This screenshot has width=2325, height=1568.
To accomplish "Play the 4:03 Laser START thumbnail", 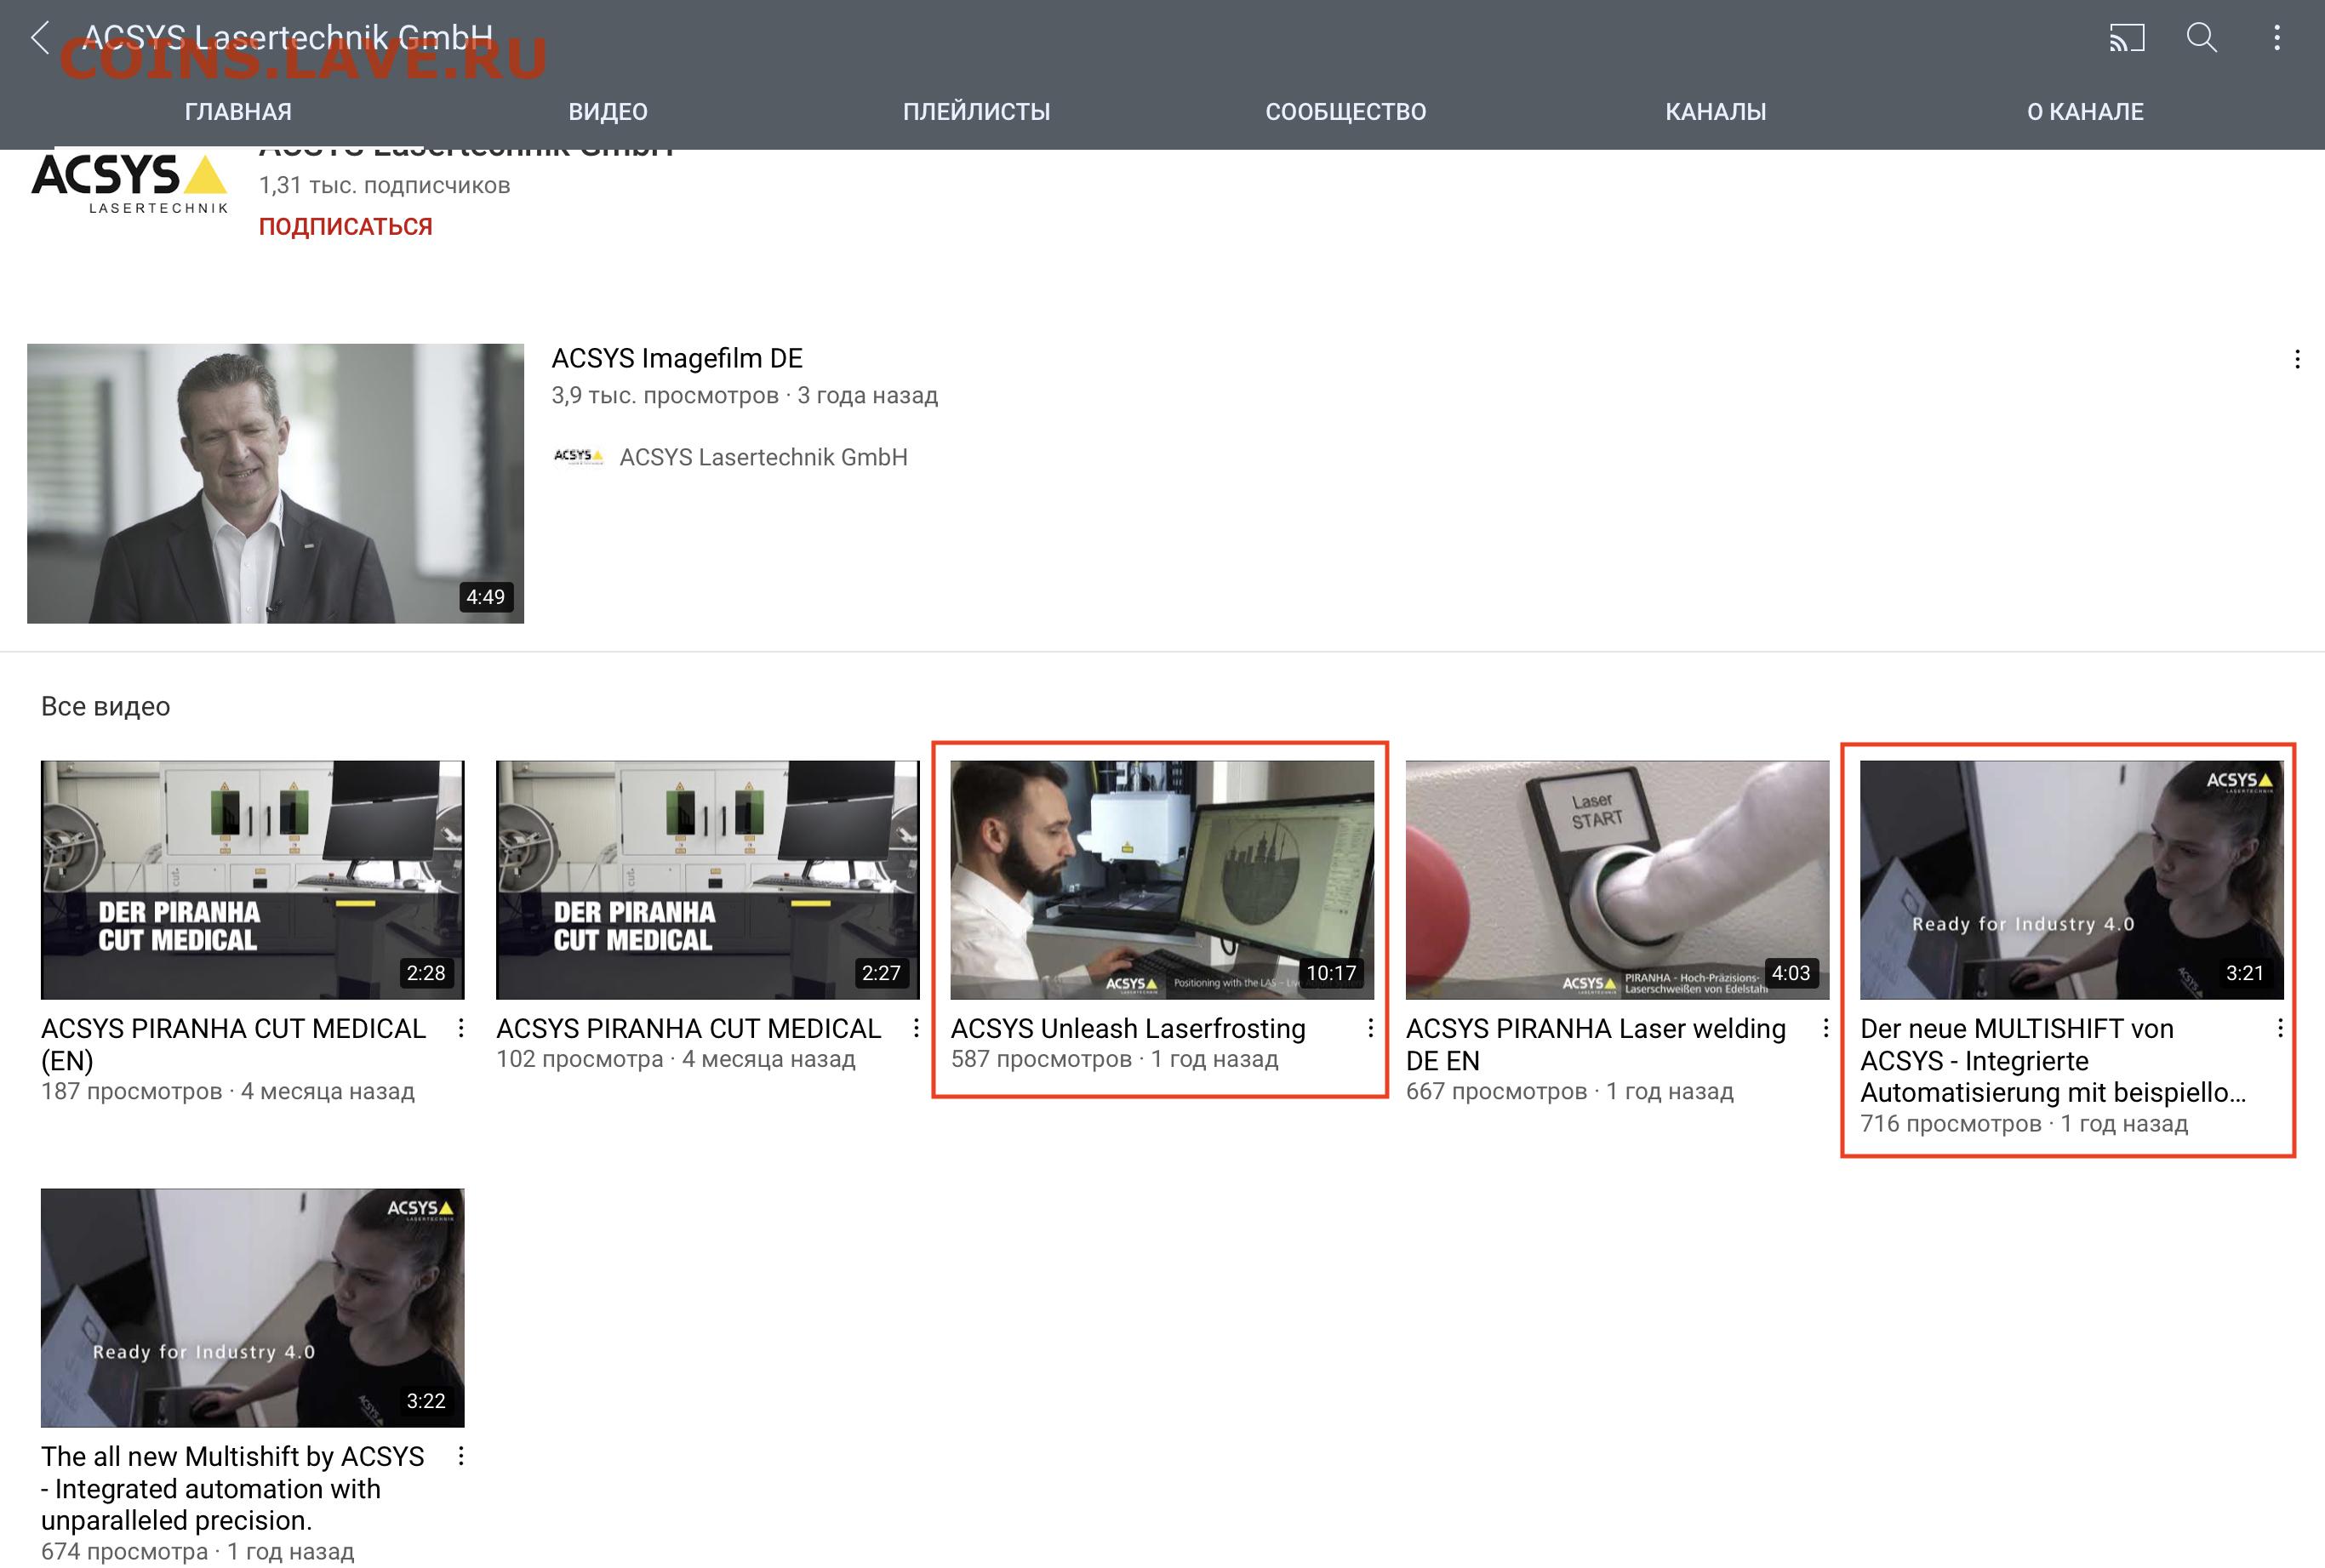I will [1617, 879].
